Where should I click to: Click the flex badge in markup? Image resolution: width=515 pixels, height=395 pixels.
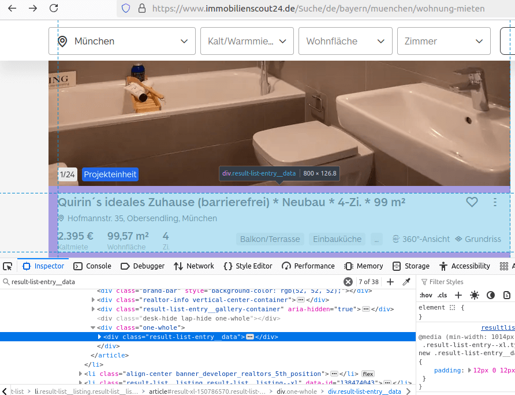click(x=368, y=374)
